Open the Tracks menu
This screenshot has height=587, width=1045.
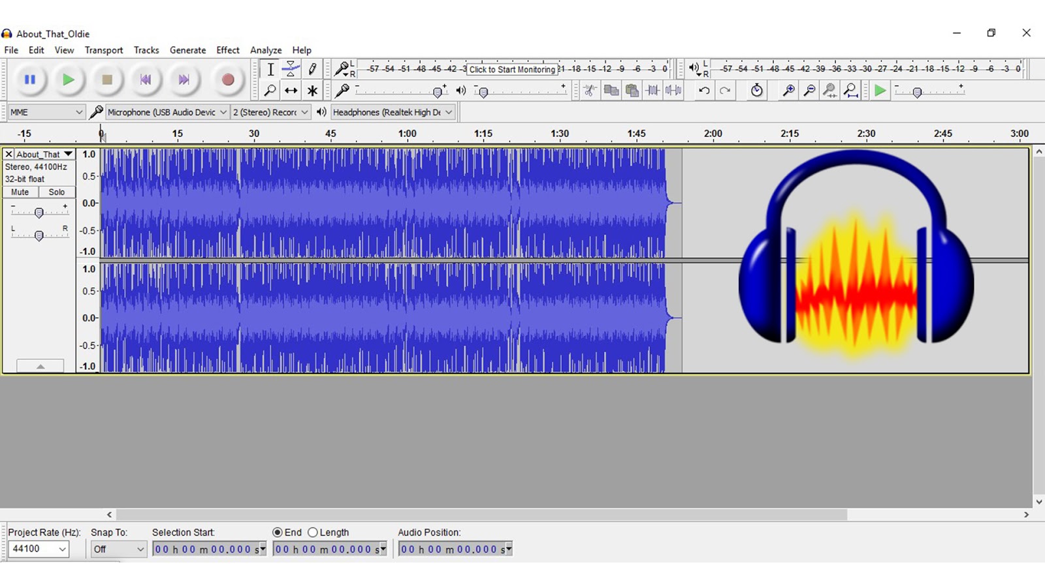(146, 50)
